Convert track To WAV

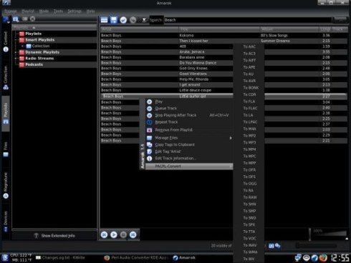(x=249, y=245)
